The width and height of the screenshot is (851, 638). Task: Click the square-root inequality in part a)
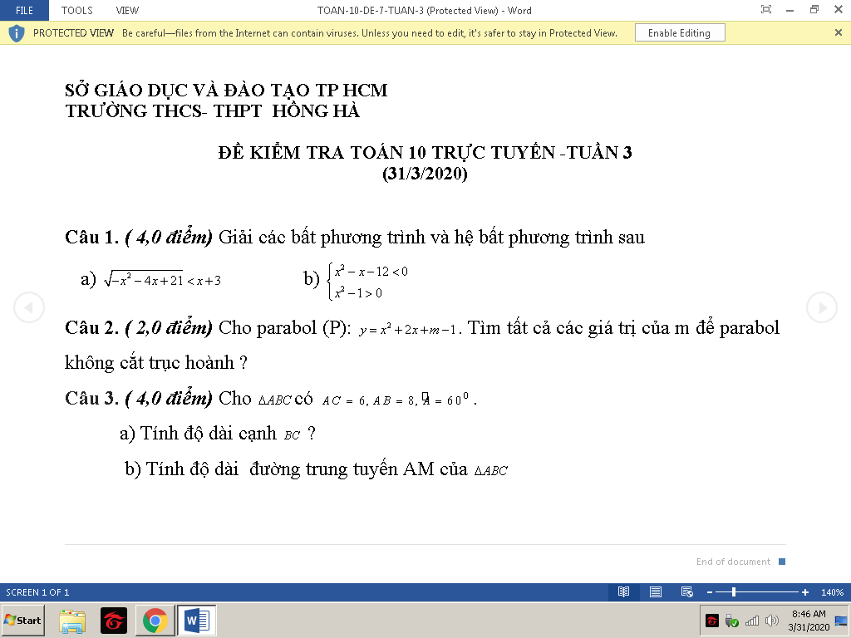162,279
